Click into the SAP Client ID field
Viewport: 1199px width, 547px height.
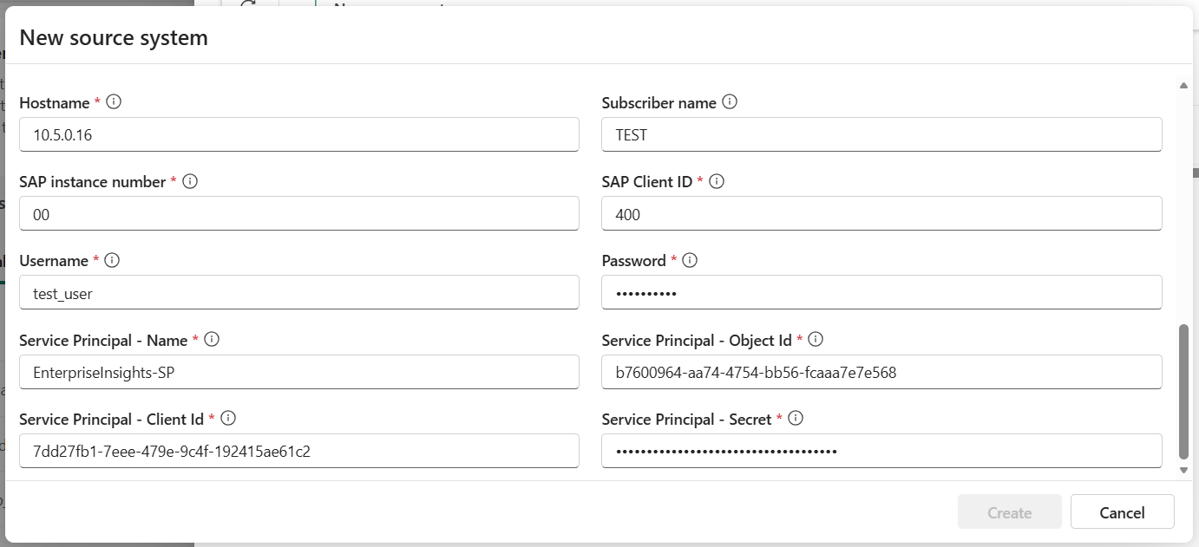[x=881, y=214]
